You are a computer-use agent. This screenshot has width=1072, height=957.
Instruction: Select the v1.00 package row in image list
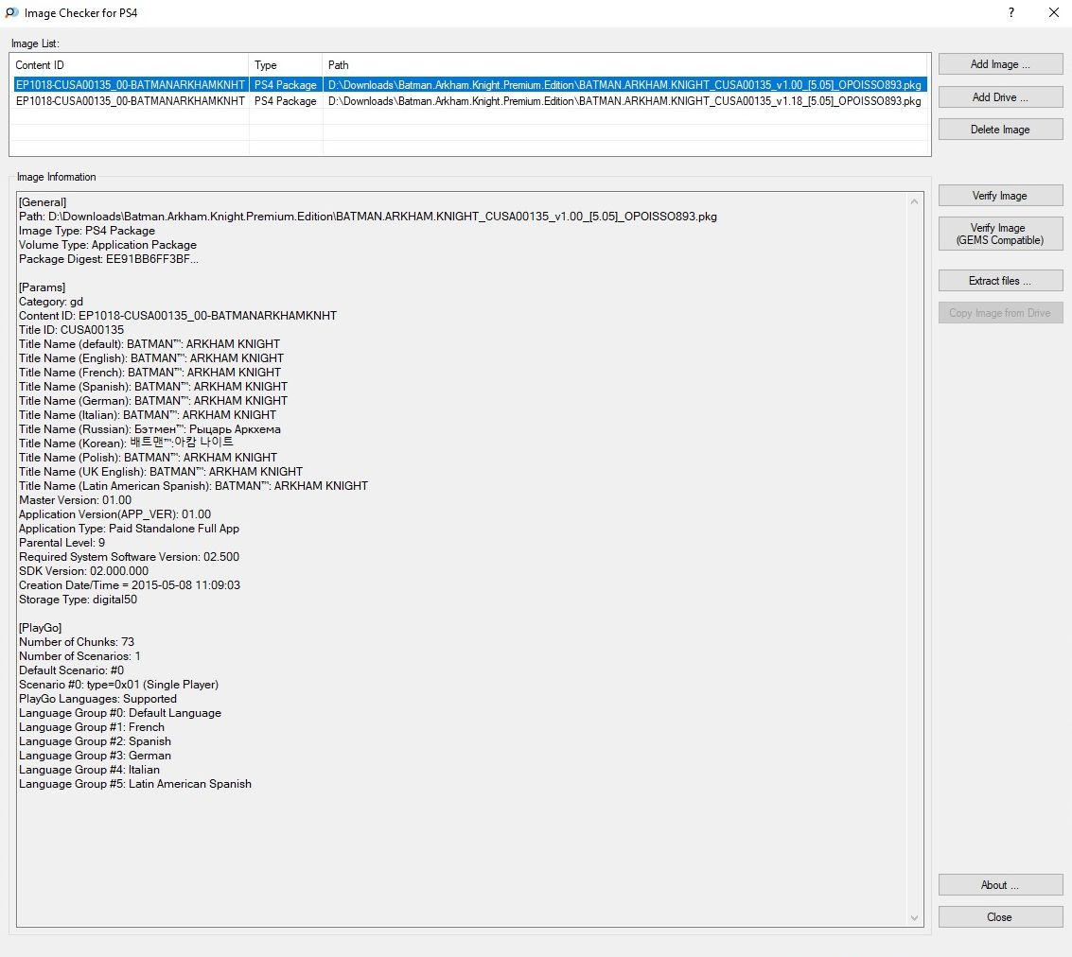pos(469,85)
